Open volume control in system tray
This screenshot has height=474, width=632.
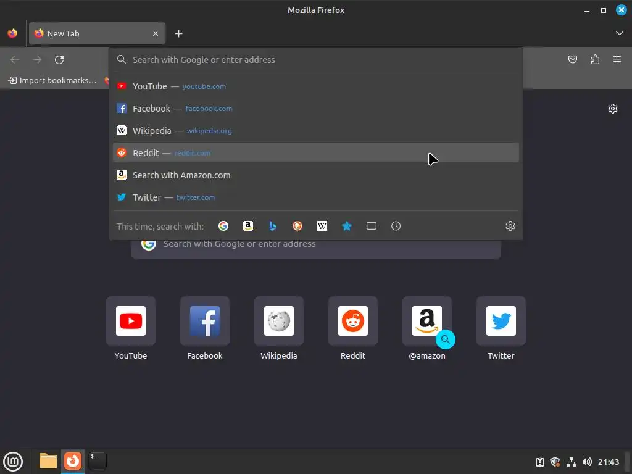coord(587,462)
